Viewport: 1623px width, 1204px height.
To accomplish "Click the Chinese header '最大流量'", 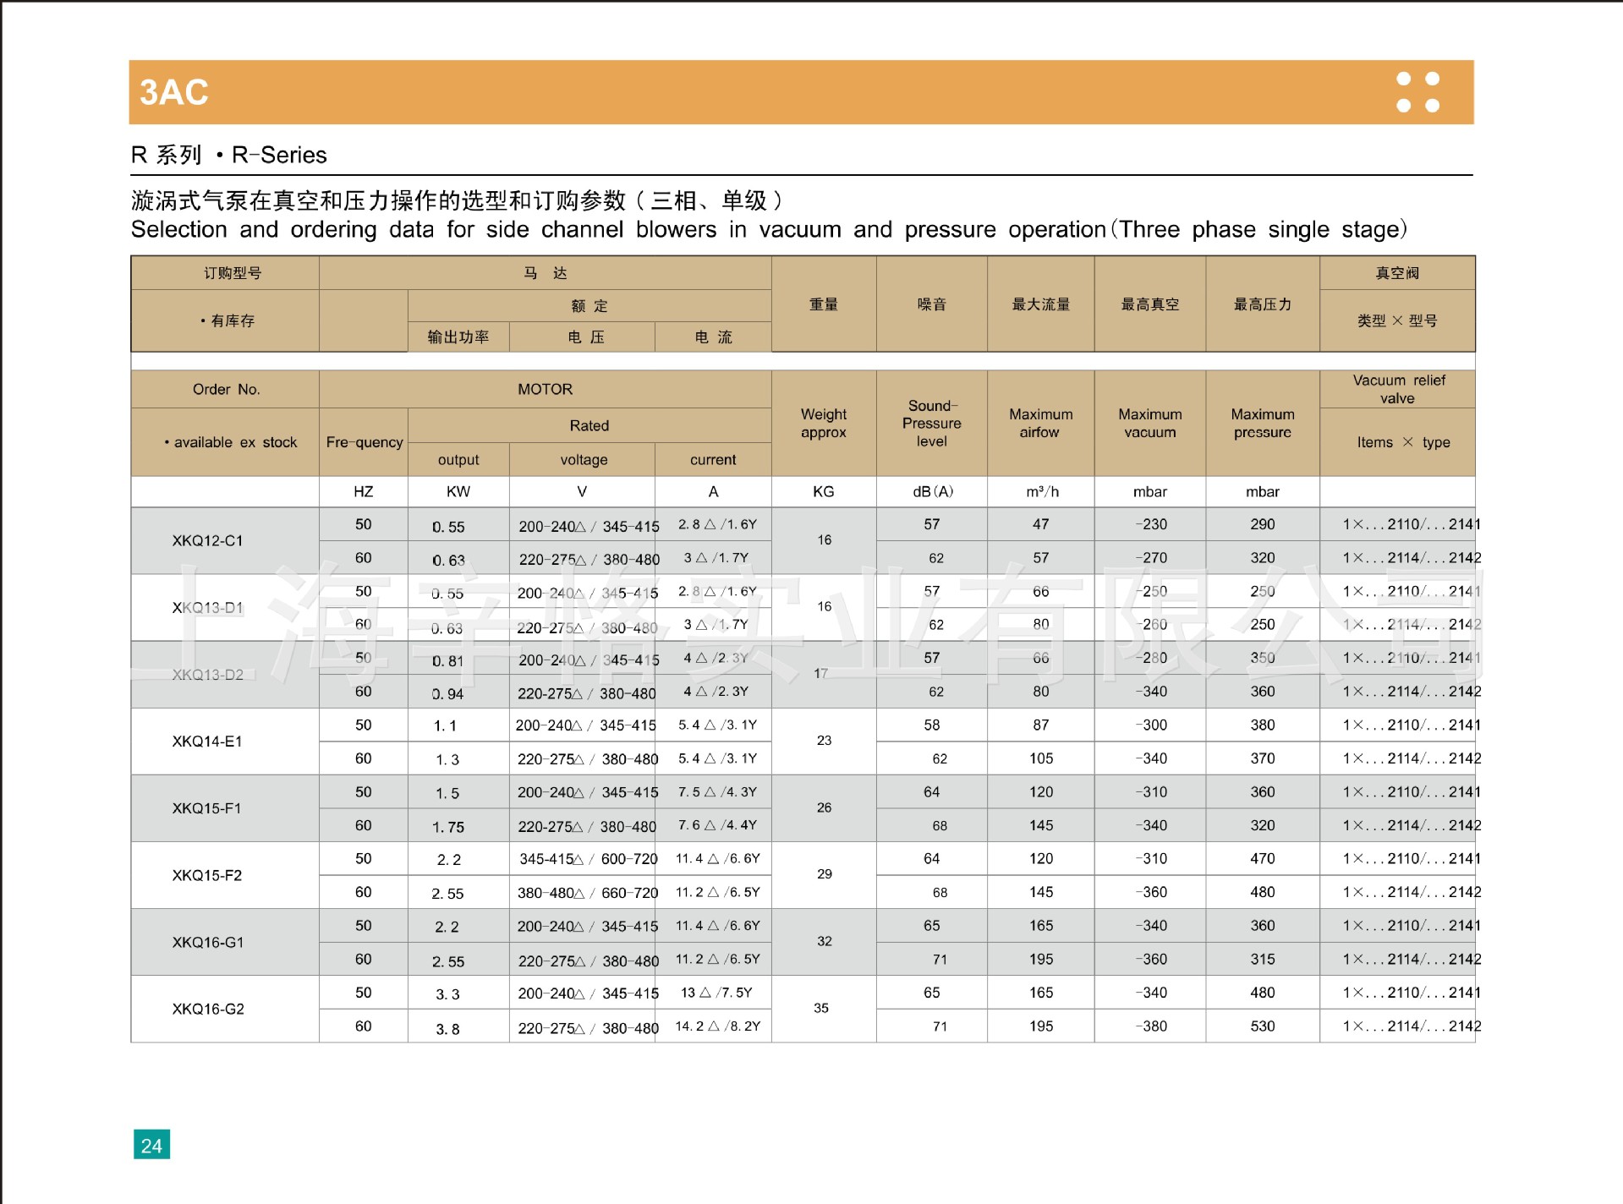I will tap(1041, 304).
